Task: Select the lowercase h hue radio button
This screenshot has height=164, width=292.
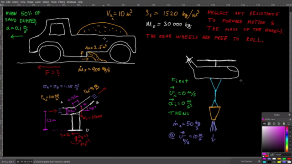Action: click(290, 149)
